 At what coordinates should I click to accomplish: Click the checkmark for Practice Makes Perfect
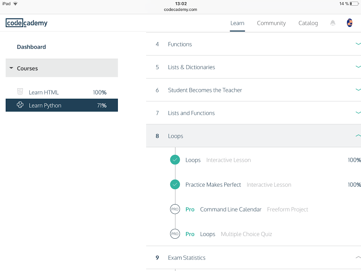coord(175,184)
